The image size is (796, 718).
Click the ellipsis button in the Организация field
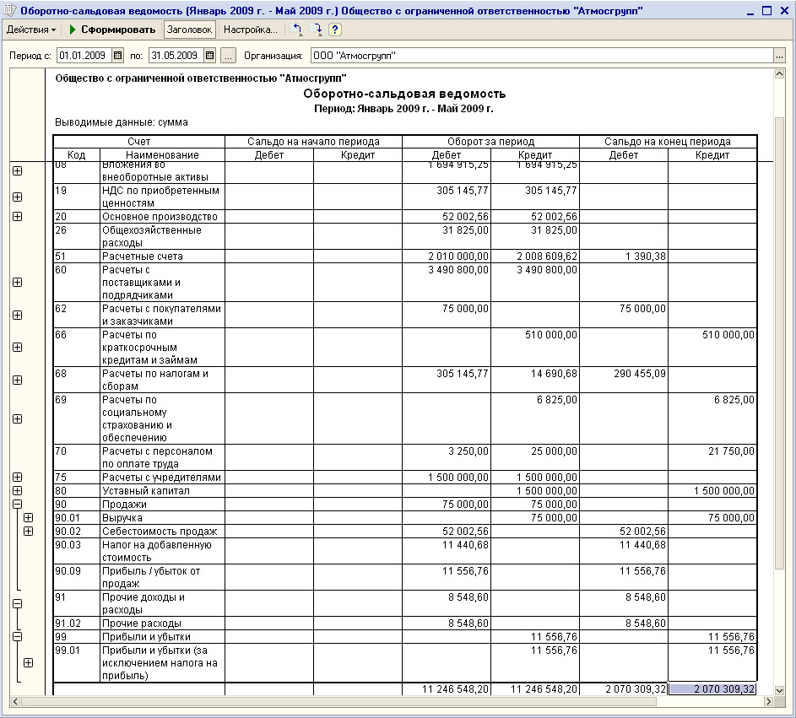pos(778,56)
